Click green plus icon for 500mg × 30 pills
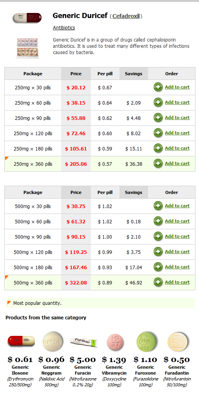This screenshot has height=393, width=199. pos(158,206)
